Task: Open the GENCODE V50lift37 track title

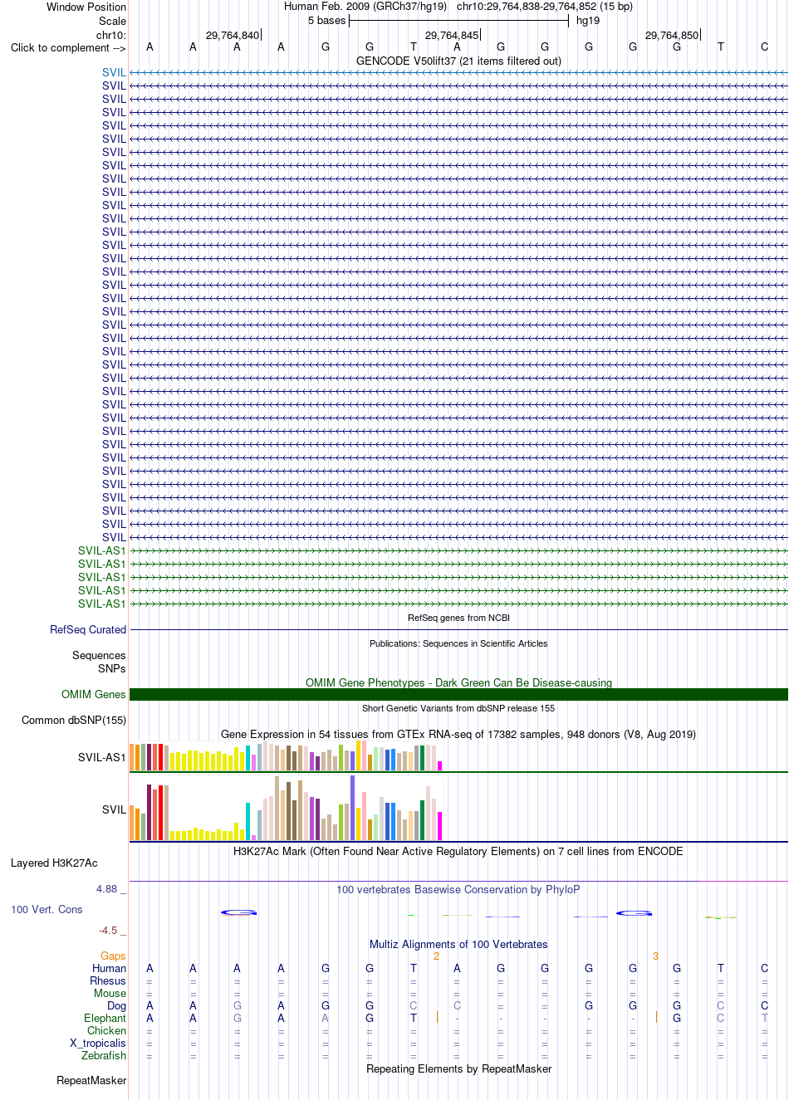Action: (458, 61)
